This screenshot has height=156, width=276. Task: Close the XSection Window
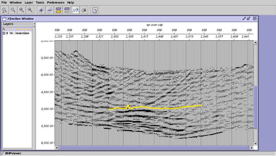[x=255, y=18]
